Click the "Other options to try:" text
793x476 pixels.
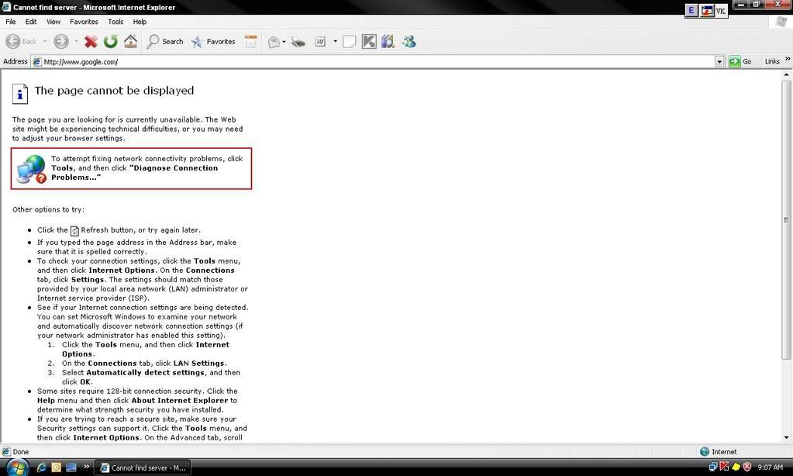click(x=49, y=209)
